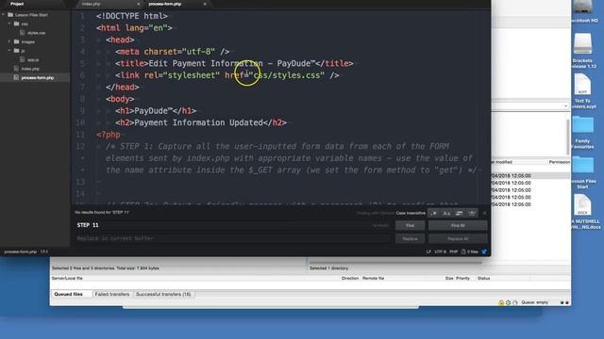Switch to the process-form.php editor tab
The image size is (604, 339).
tap(165, 4)
